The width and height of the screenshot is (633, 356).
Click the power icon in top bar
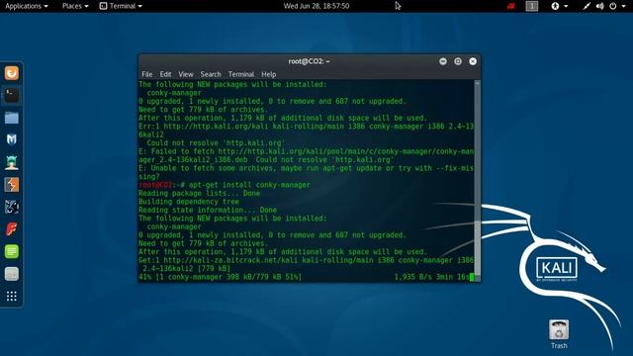pyautogui.click(x=613, y=6)
